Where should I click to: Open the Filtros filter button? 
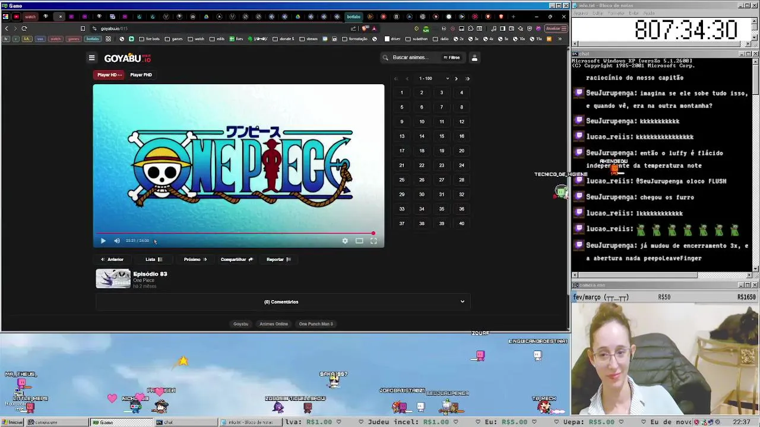point(452,58)
